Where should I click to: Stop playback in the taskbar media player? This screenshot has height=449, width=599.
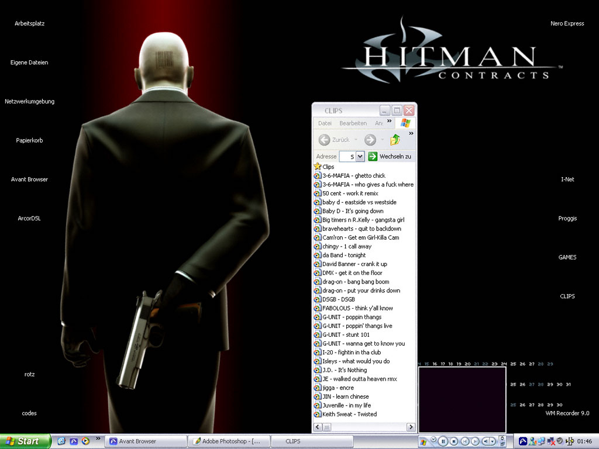454,441
